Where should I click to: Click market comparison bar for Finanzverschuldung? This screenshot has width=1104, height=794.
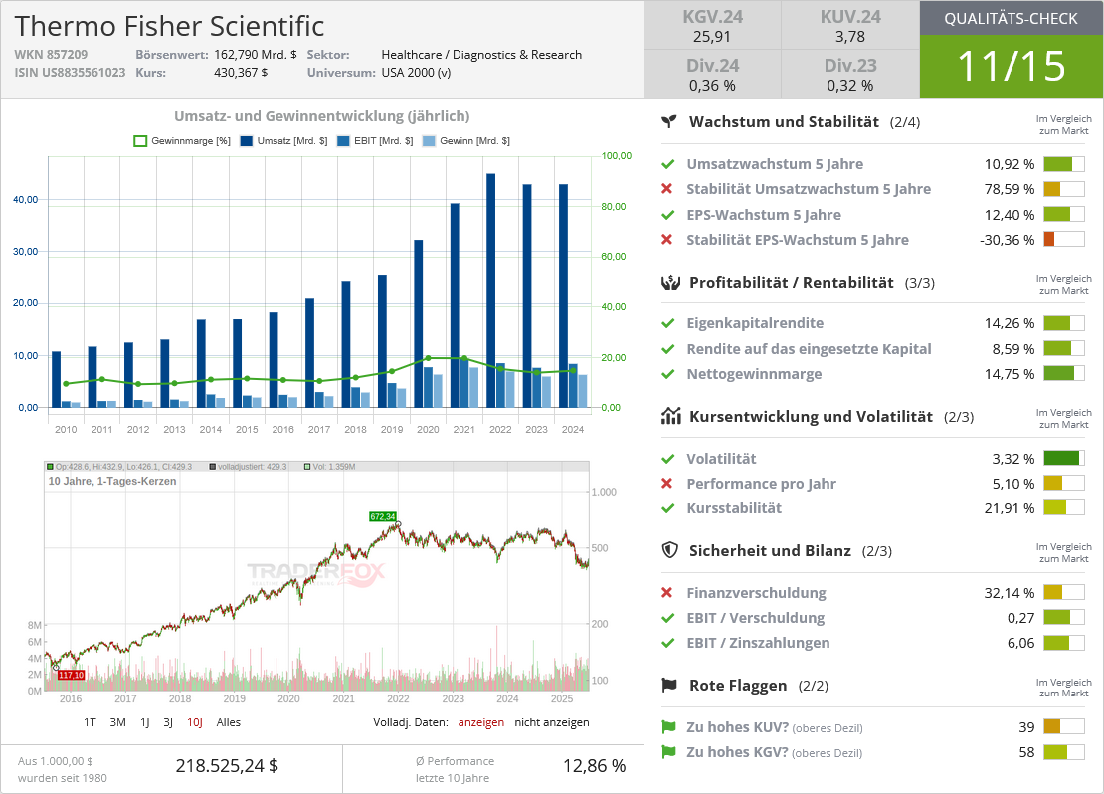1064,592
